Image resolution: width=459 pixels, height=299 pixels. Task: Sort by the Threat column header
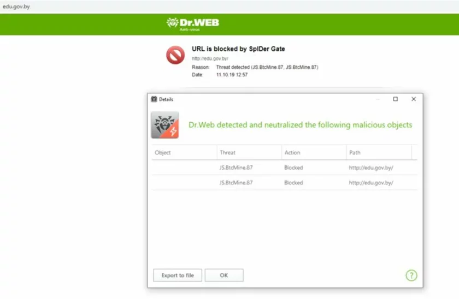pyautogui.click(x=227, y=153)
